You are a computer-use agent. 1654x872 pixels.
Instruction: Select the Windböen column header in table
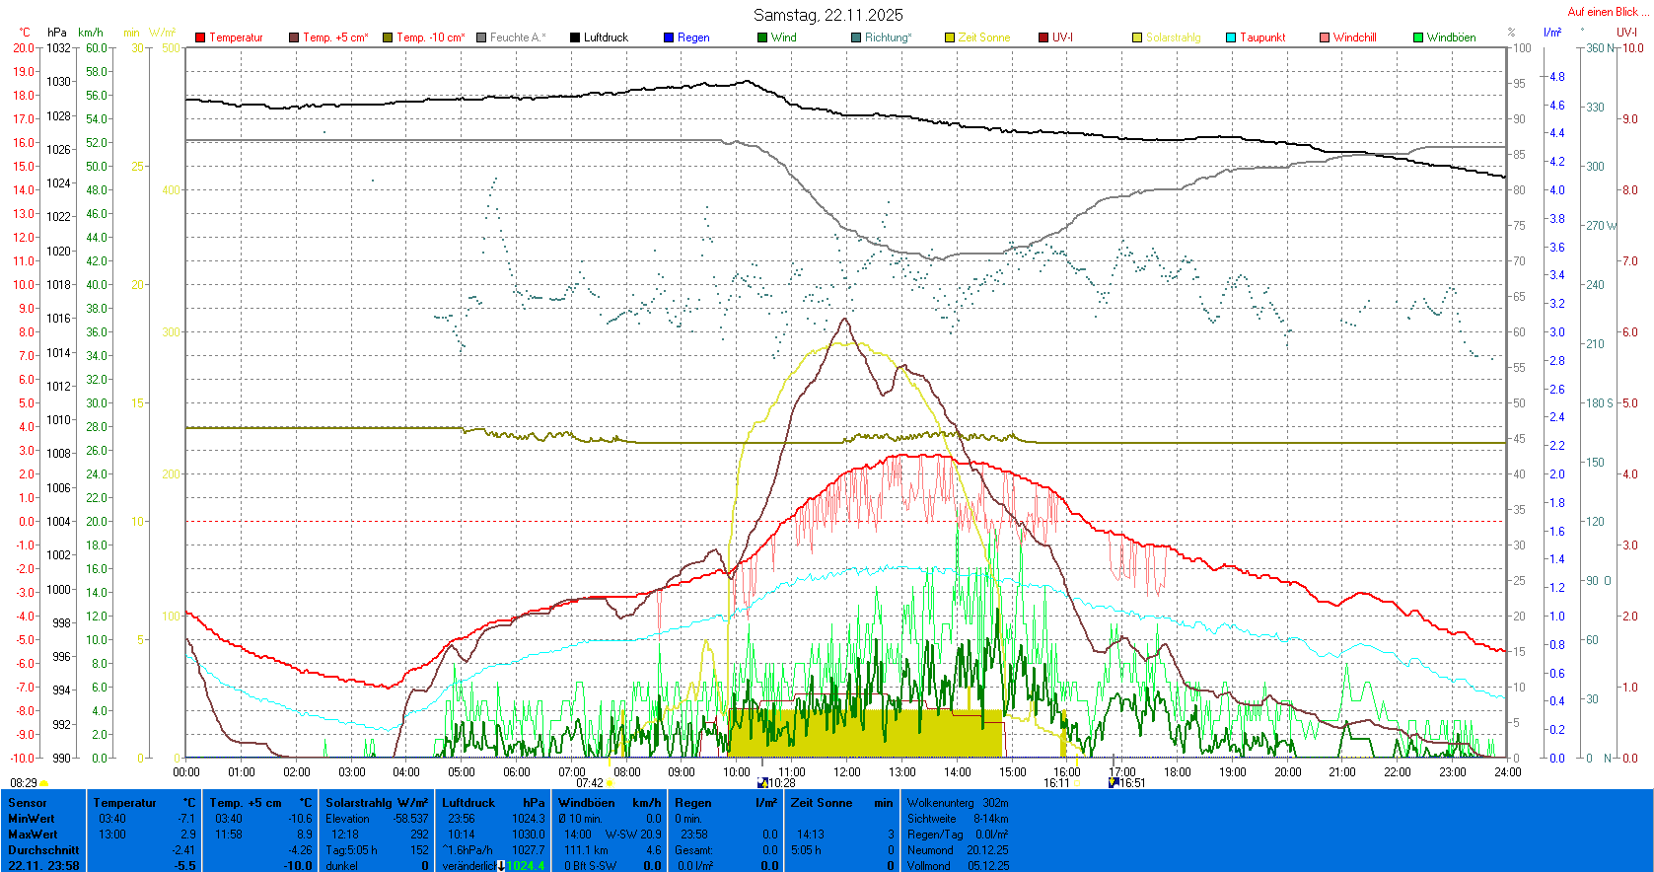(x=586, y=803)
